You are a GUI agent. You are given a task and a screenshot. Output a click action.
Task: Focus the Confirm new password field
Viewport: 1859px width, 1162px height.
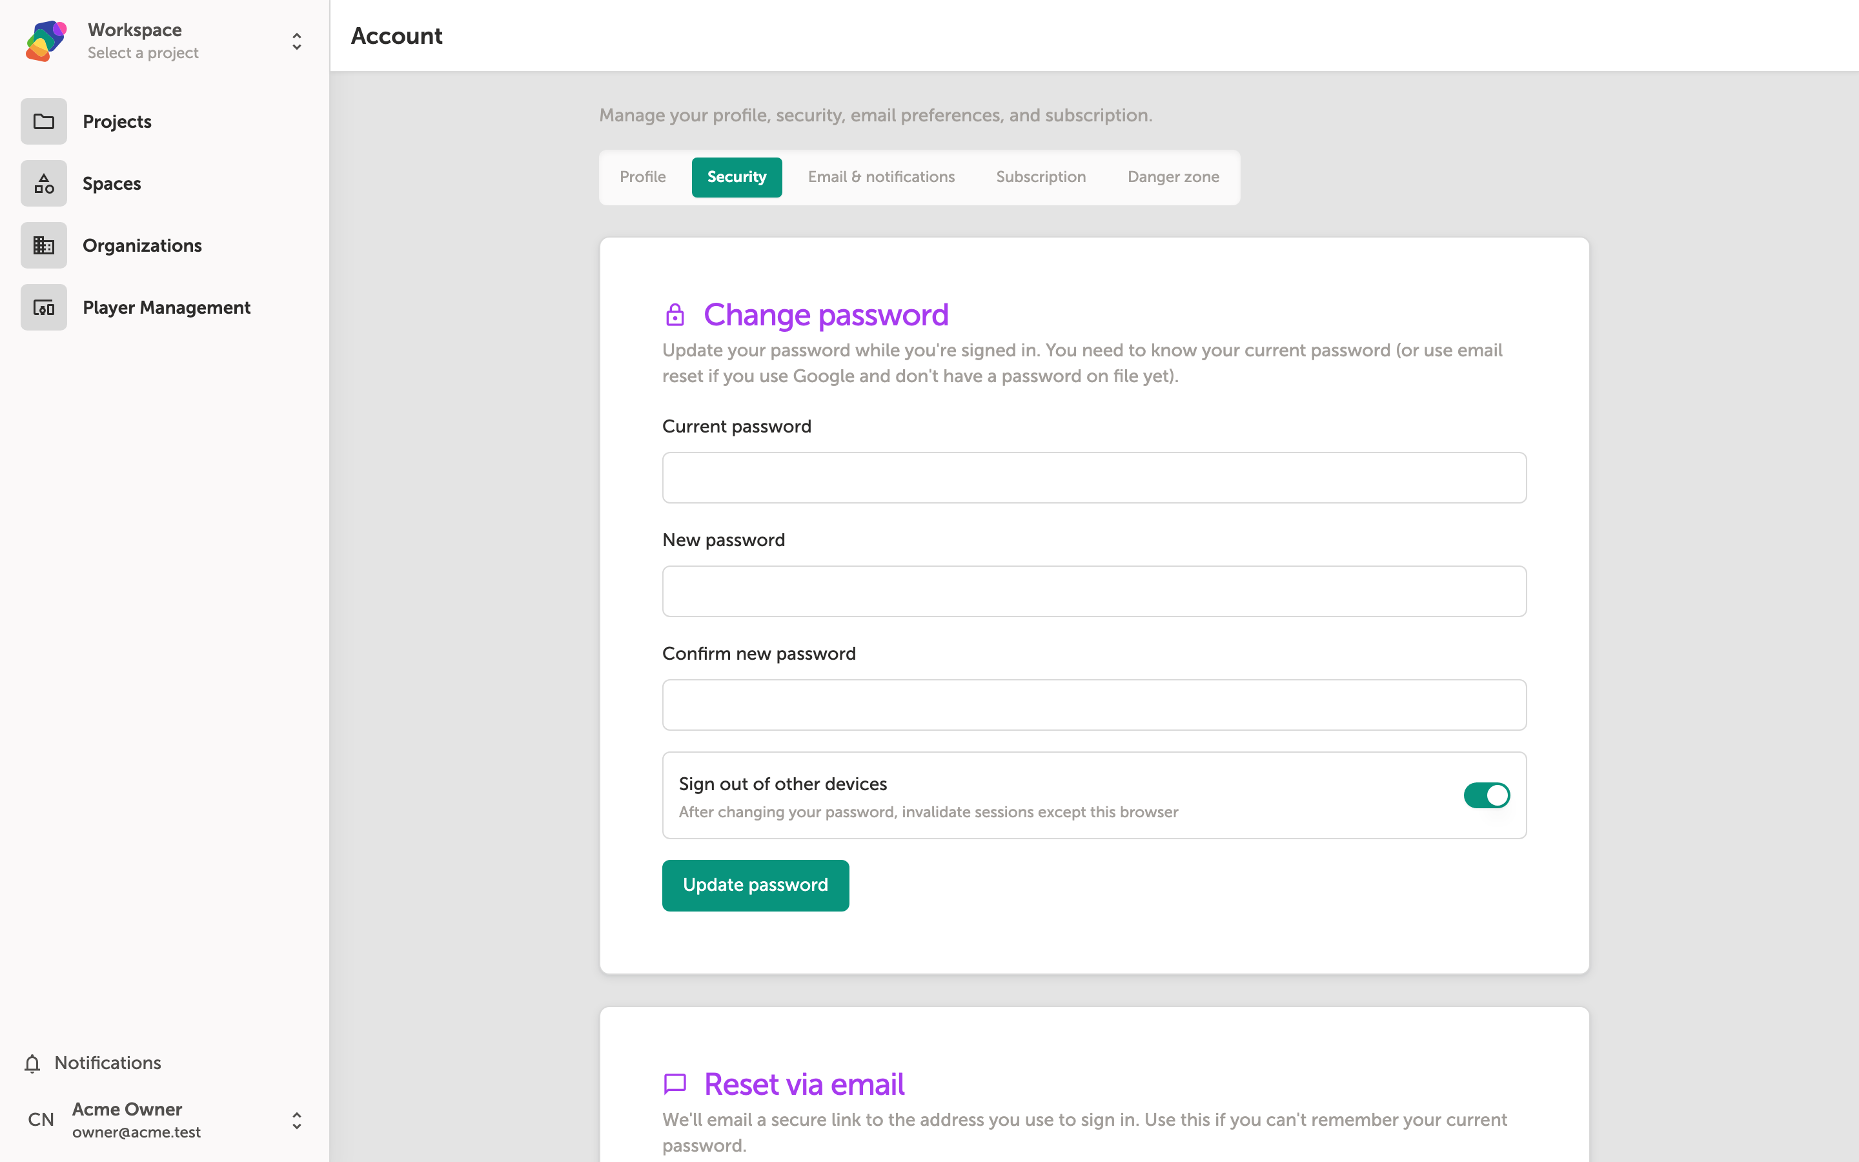click(1094, 705)
